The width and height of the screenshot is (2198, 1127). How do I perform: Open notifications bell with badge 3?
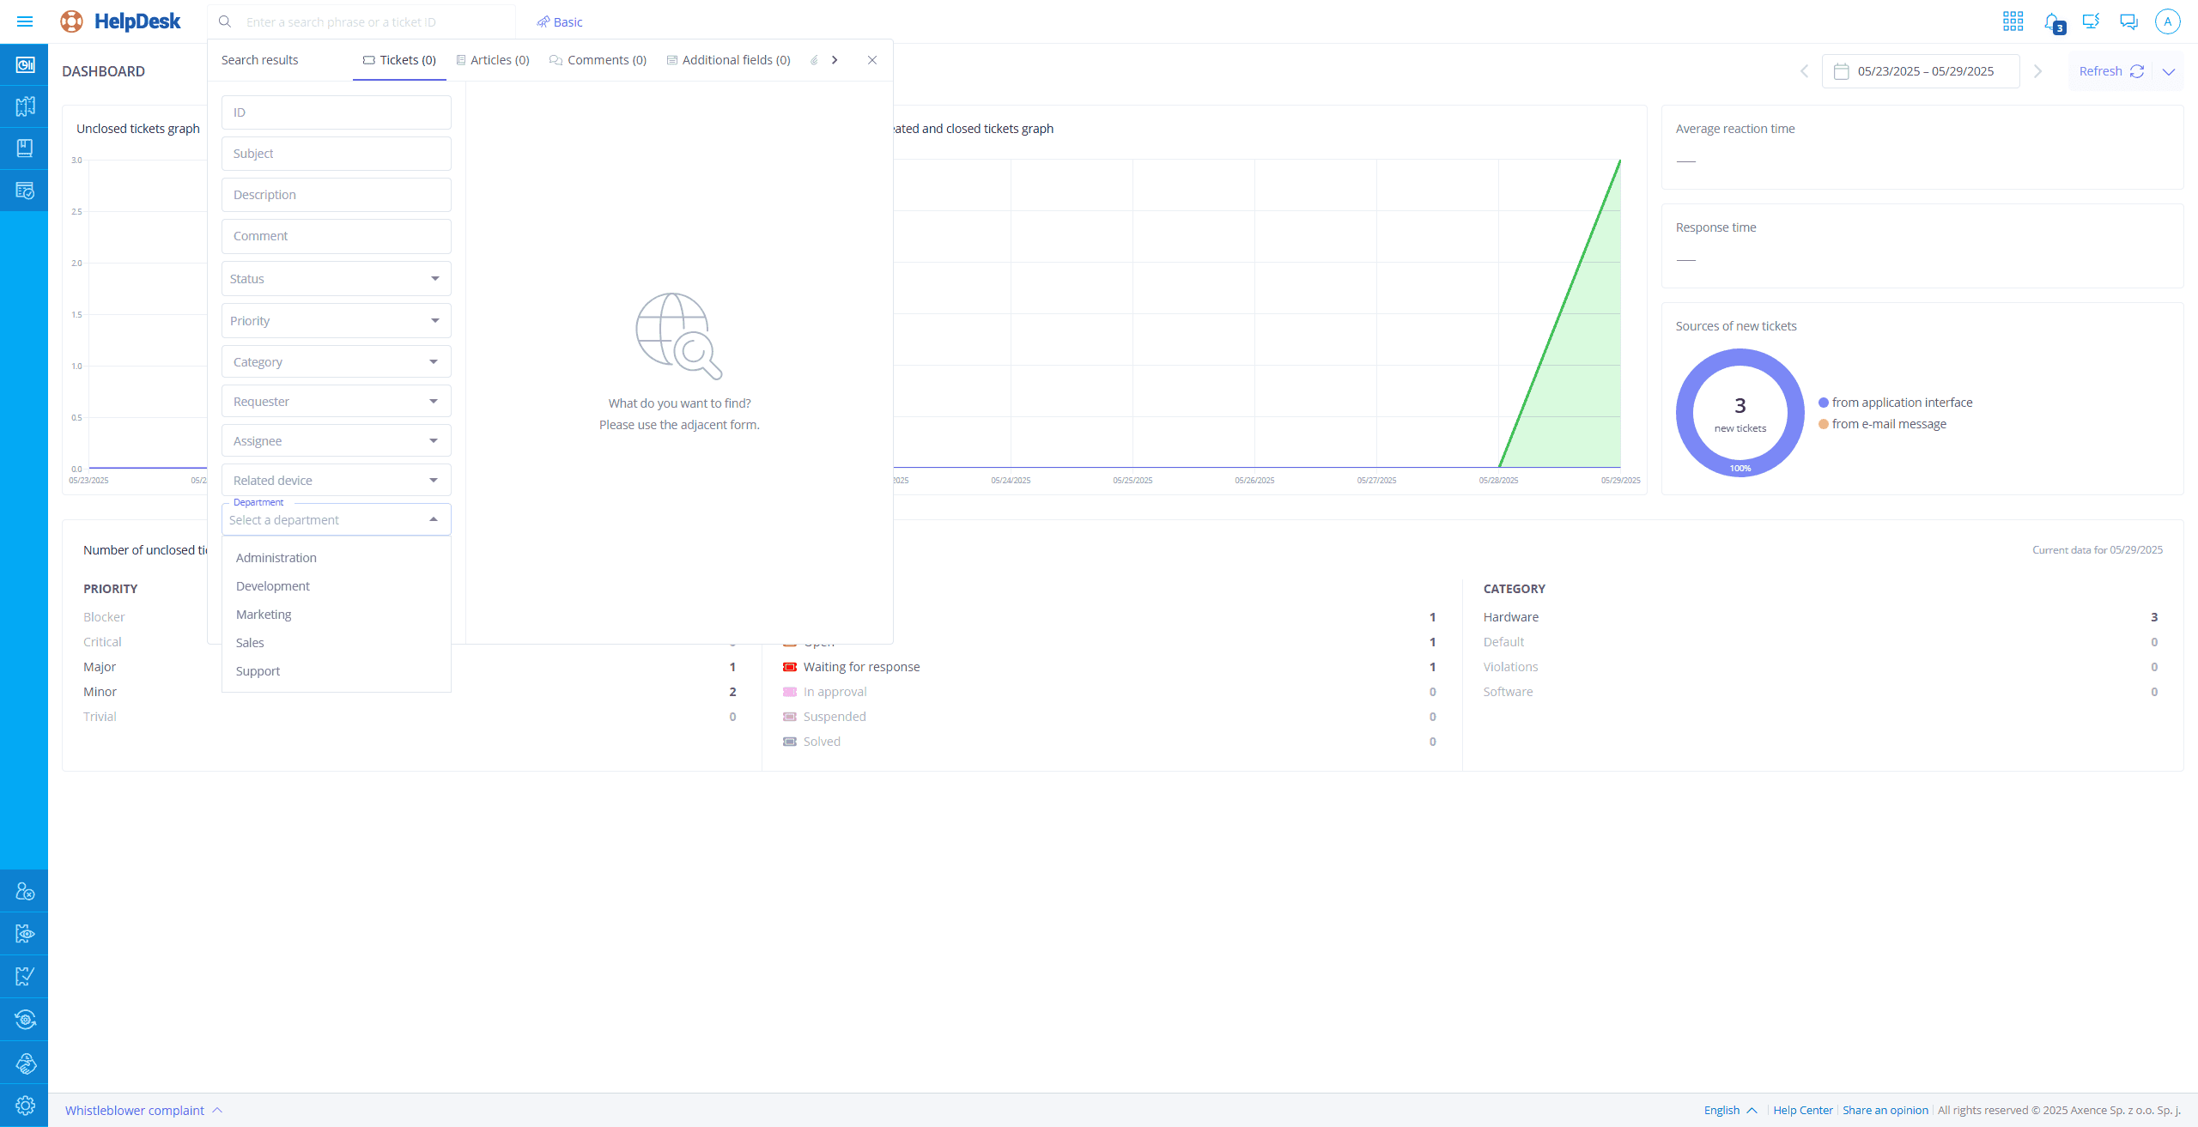[x=2053, y=22]
